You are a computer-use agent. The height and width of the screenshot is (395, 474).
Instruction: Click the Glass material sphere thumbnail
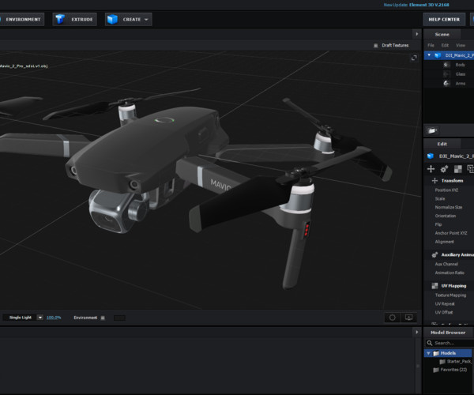point(446,74)
